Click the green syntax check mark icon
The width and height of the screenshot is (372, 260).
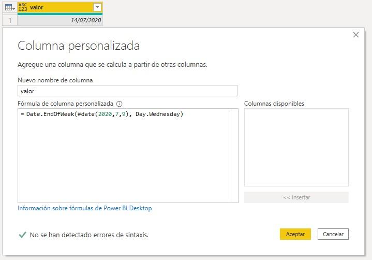pyautogui.click(x=22, y=235)
